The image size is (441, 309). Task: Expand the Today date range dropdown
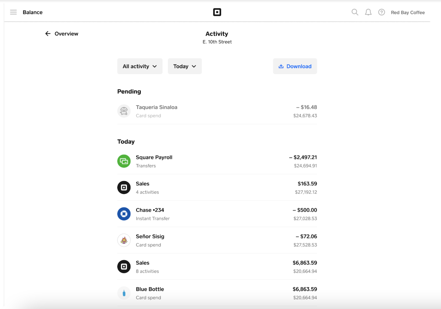[x=185, y=66]
